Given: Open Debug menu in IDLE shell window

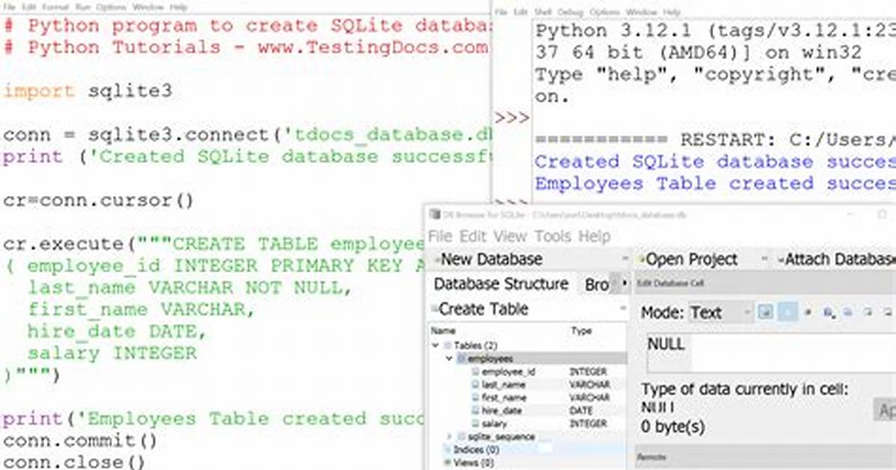Looking at the screenshot, I should [x=570, y=12].
